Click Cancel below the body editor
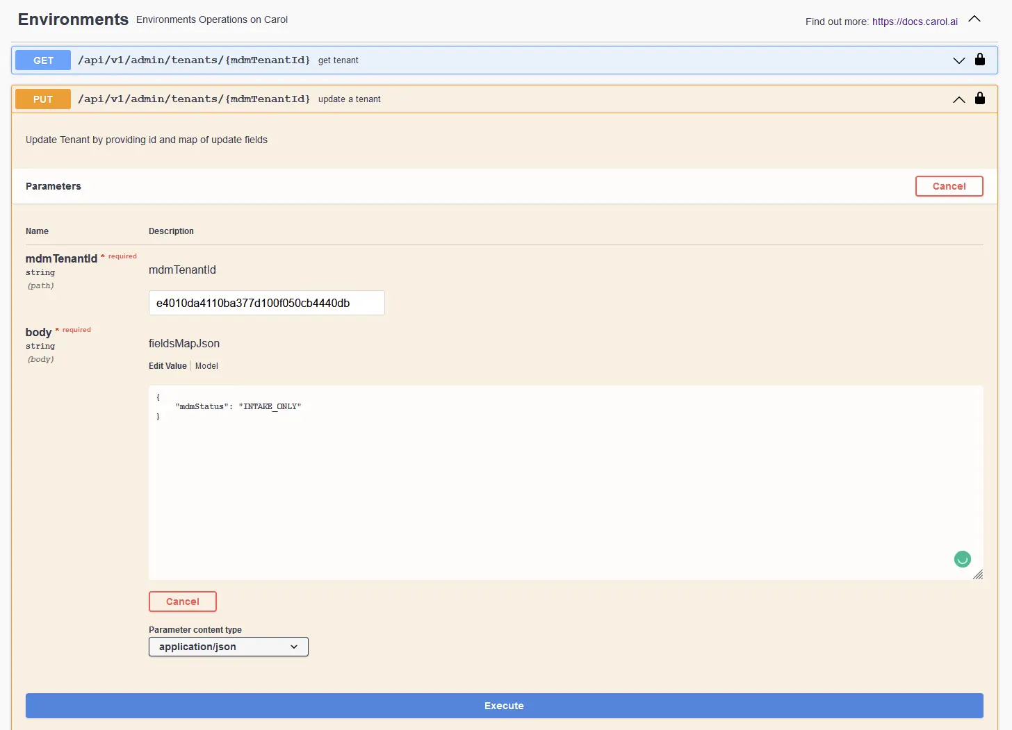The image size is (1012, 730). (x=183, y=602)
